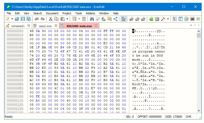204x123 pixels.
Task: Click the Play macro multiple times icon
Action: [x=143, y=19]
